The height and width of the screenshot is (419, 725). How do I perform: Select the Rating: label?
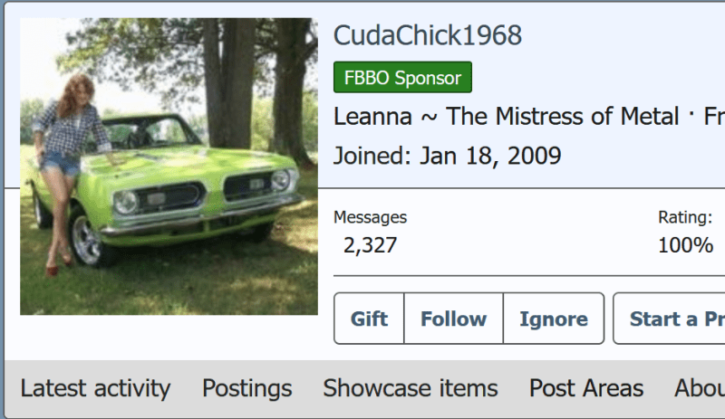click(685, 217)
